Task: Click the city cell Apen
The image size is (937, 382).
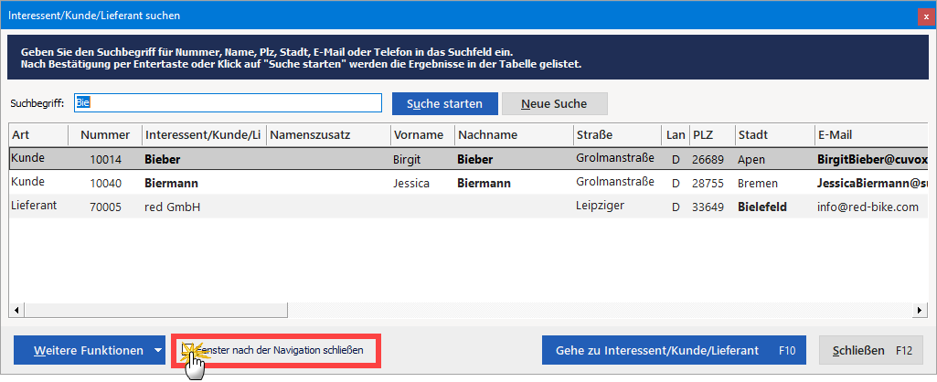Action: point(751,160)
